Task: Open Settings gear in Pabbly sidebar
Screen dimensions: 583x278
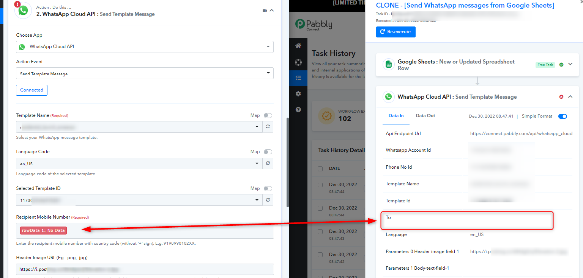Action: pos(298,94)
